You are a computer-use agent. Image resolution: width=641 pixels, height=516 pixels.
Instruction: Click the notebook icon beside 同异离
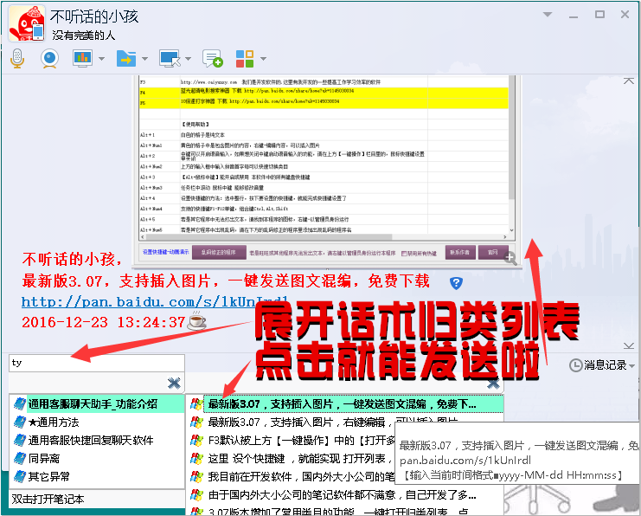[20, 458]
